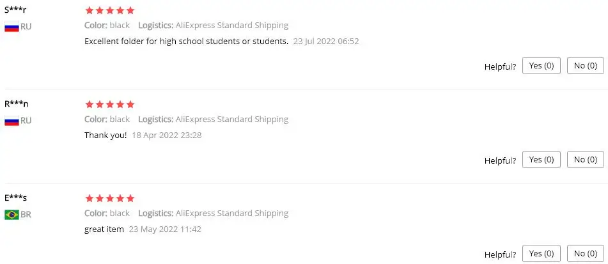Click the 23 Jul 2022 06:52 timestamp
Screen dimensions: 608x264
(x=326, y=42)
